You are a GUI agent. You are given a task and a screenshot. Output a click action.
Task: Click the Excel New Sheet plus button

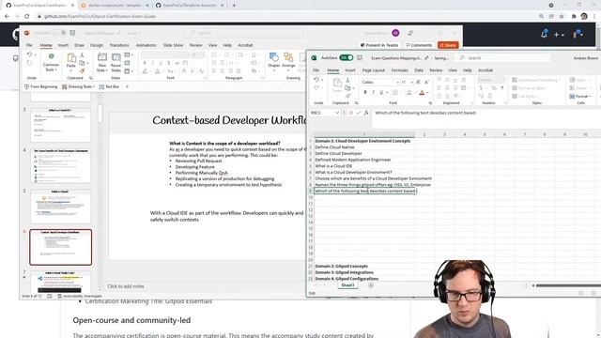coord(371,285)
